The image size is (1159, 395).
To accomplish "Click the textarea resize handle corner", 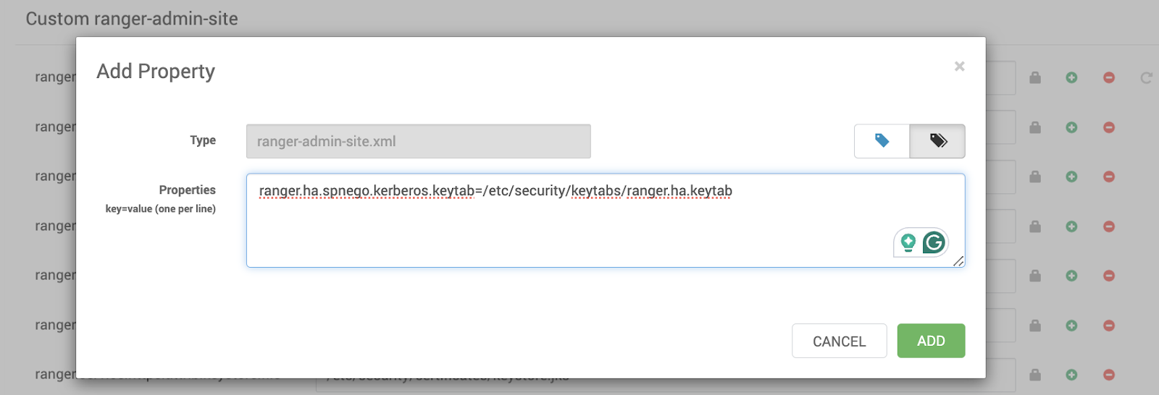I will pyautogui.click(x=958, y=261).
